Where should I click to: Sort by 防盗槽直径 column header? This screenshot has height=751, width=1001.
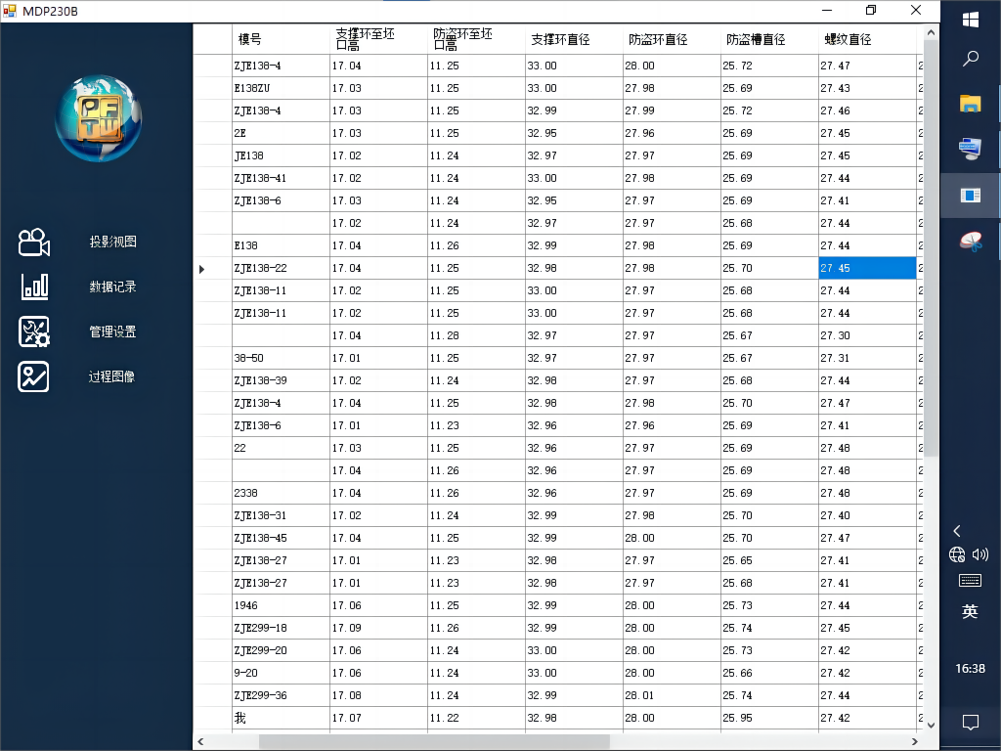pyautogui.click(x=769, y=39)
